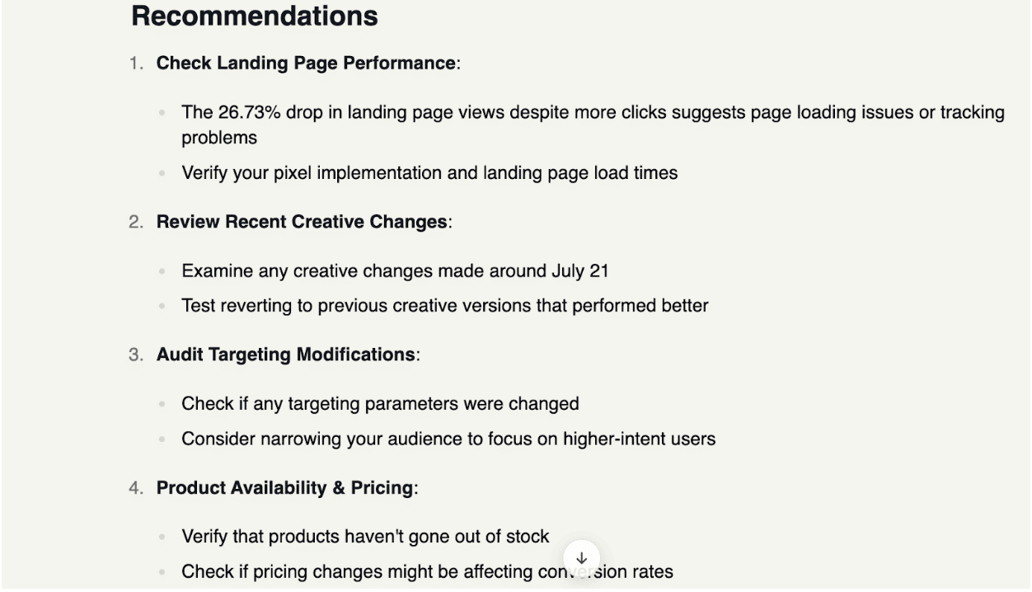Click the Recommendations heading
1032x592 pixels.
point(255,16)
